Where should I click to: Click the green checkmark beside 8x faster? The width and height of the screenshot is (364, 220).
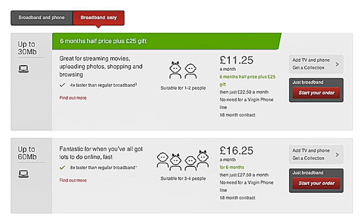[x=62, y=168]
